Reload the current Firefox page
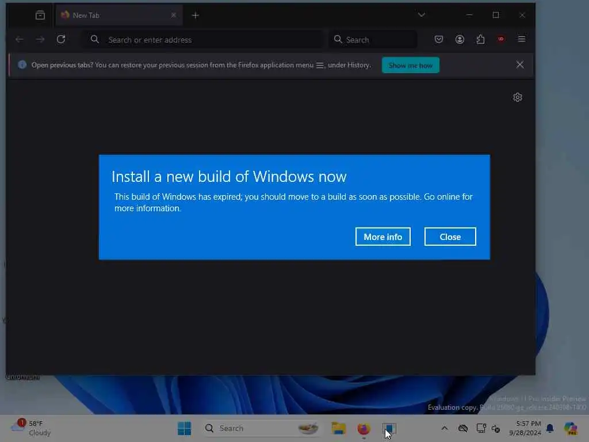This screenshot has height=442, width=589. [61, 39]
